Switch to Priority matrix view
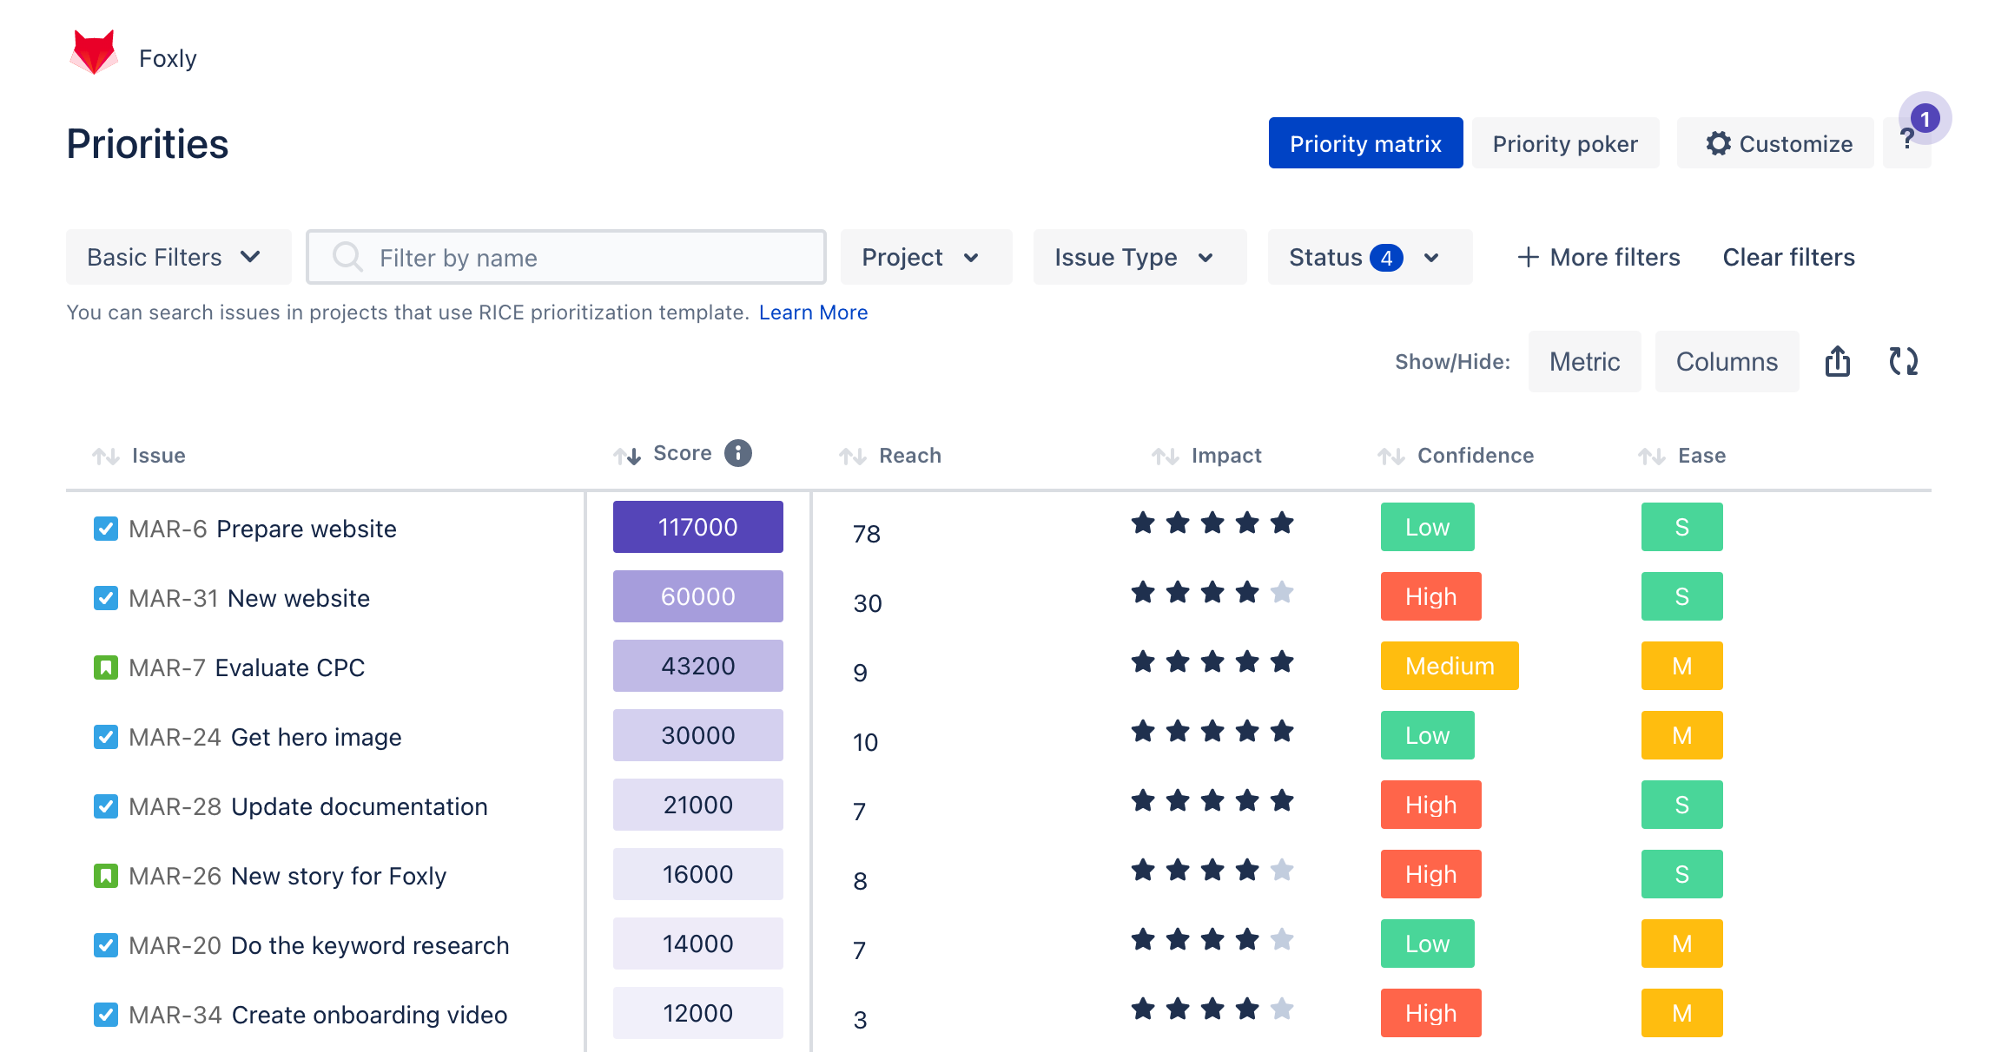Screen dimensions: 2008x1052 pos(1366,143)
